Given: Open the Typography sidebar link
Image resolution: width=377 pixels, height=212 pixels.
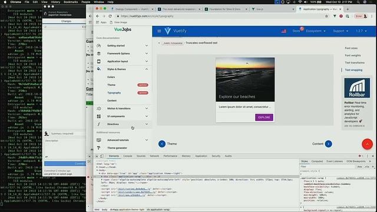Looking at the screenshot, I should (x=114, y=93).
